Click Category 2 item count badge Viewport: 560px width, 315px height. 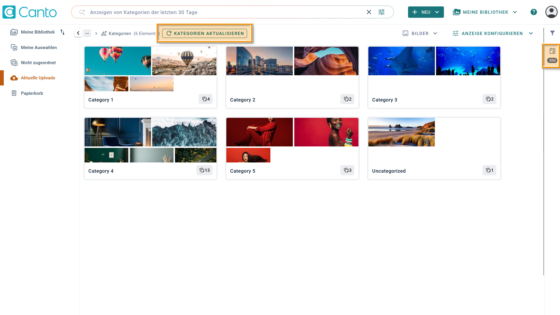point(347,99)
